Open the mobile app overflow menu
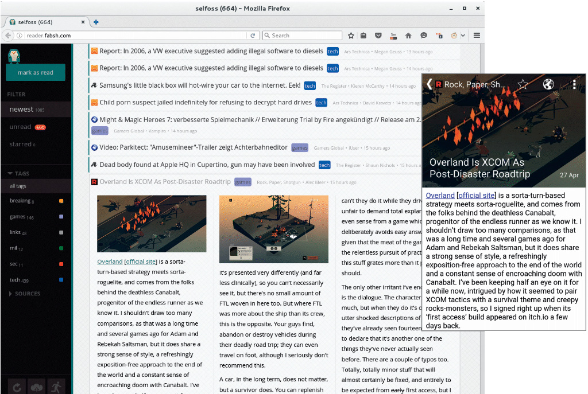 (574, 84)
